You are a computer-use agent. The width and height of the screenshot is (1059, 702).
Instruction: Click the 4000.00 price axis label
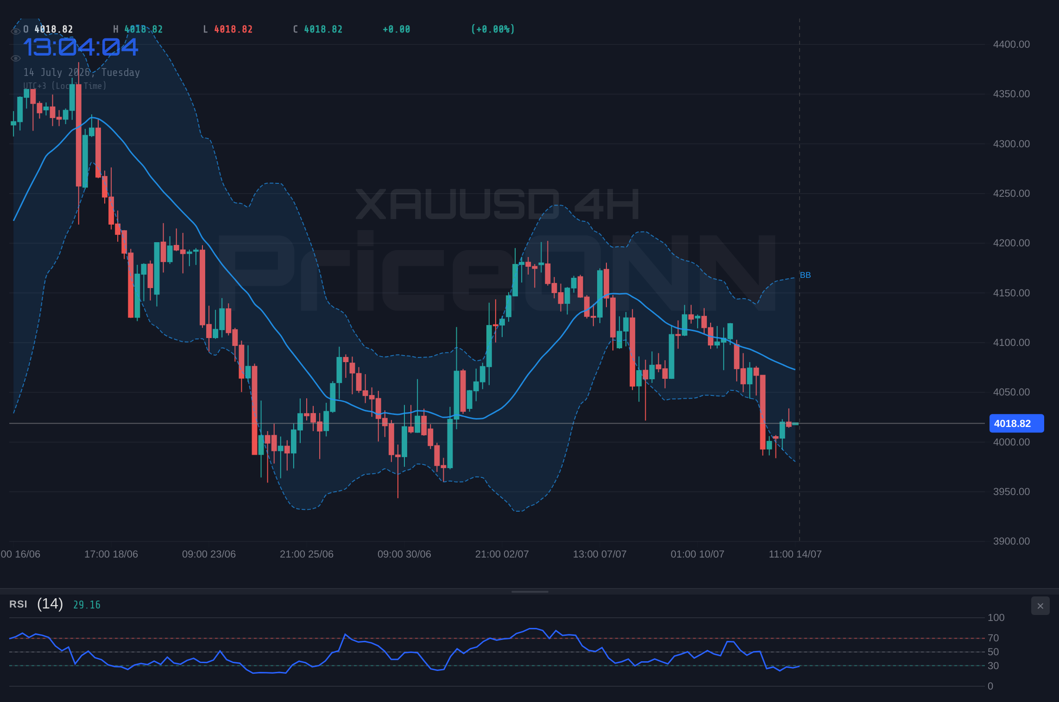coord(1011,442)
